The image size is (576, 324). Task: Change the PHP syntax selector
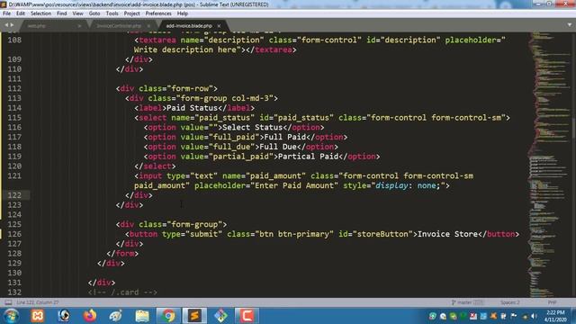(552, 302)
